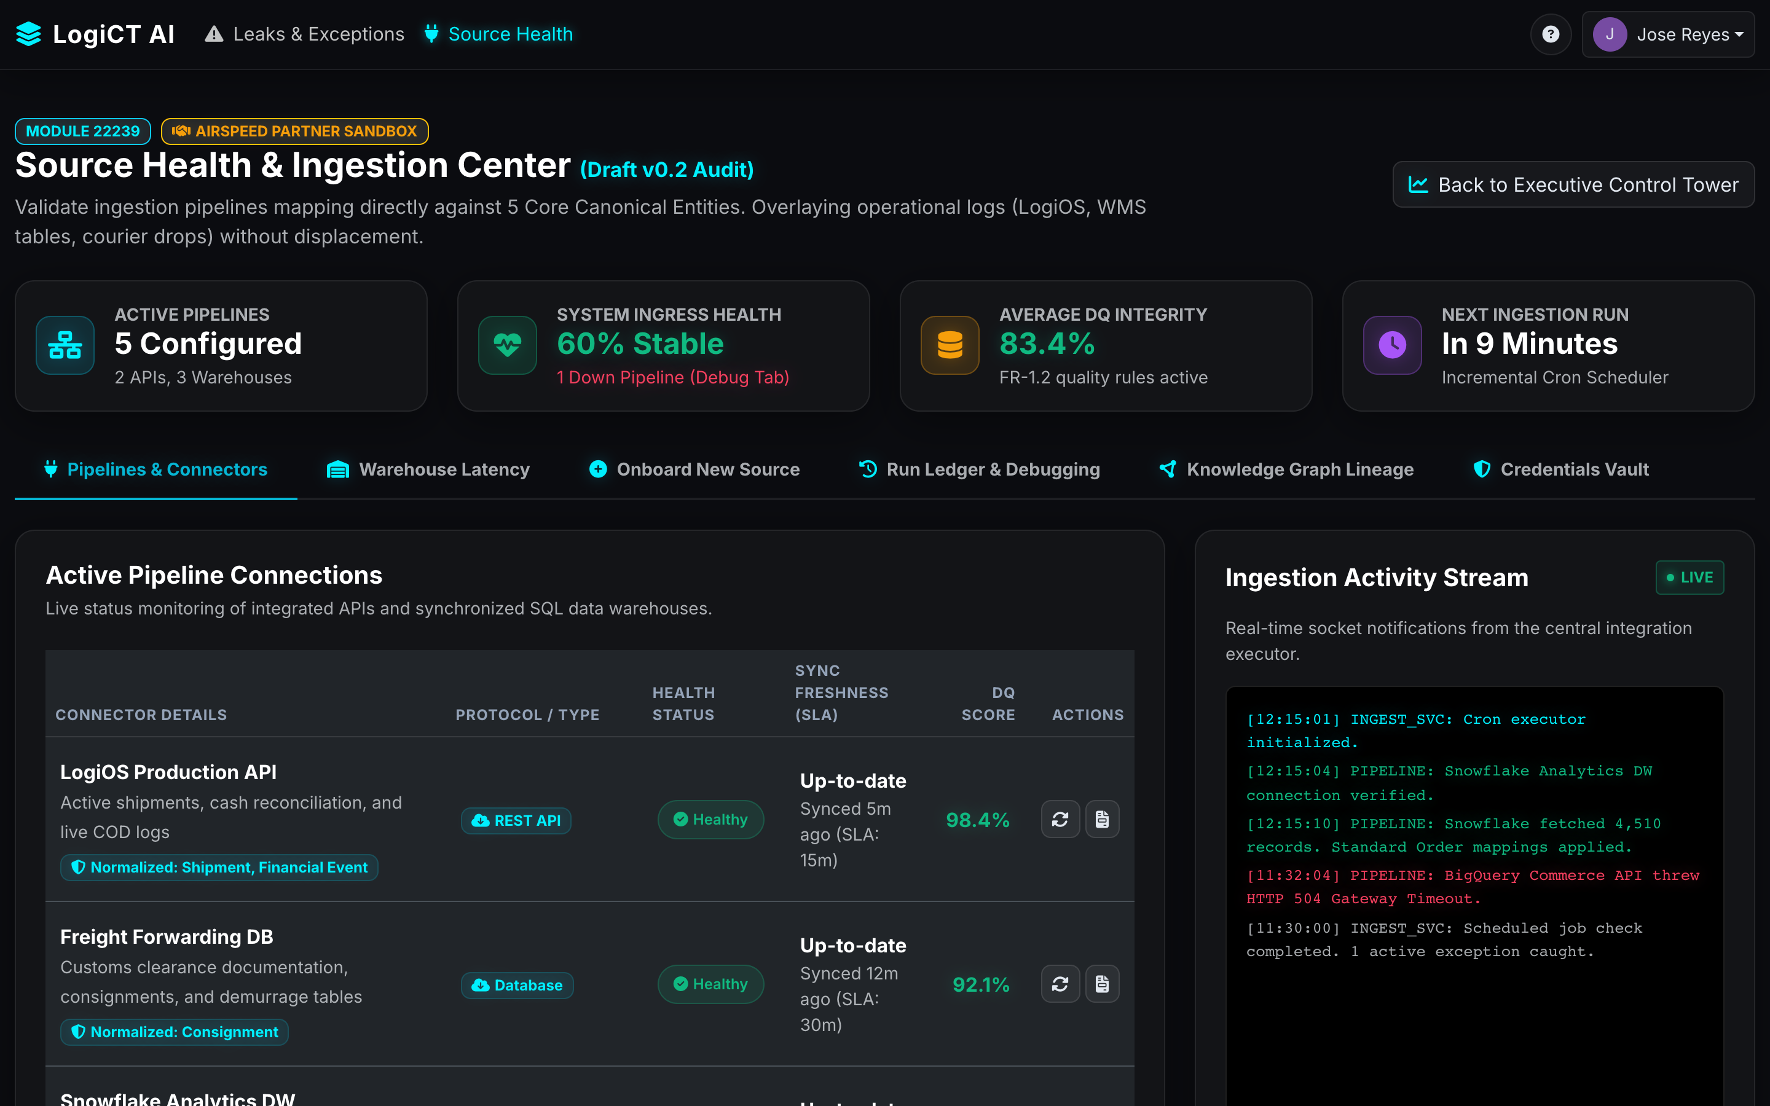Click the 60% Stable ingress health value
Screen dimensions: 1770x1106
641,343
